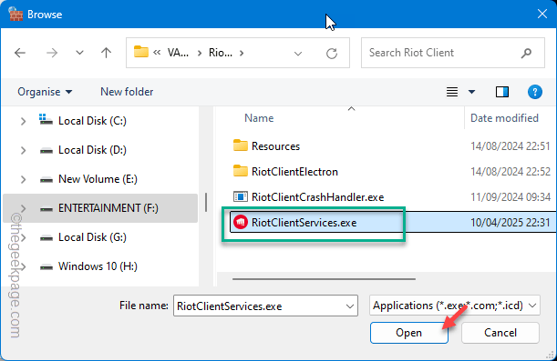Go back using the left arrow
557x361 pixels.
tap(20, 53)
